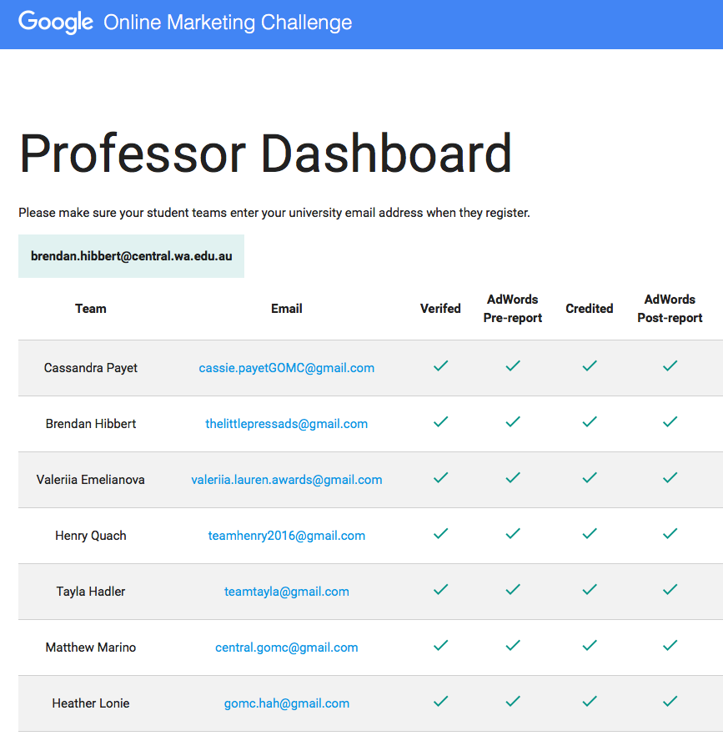
Task: Open teamtayla@gmail.com email link
Action: tap(287, 592)
